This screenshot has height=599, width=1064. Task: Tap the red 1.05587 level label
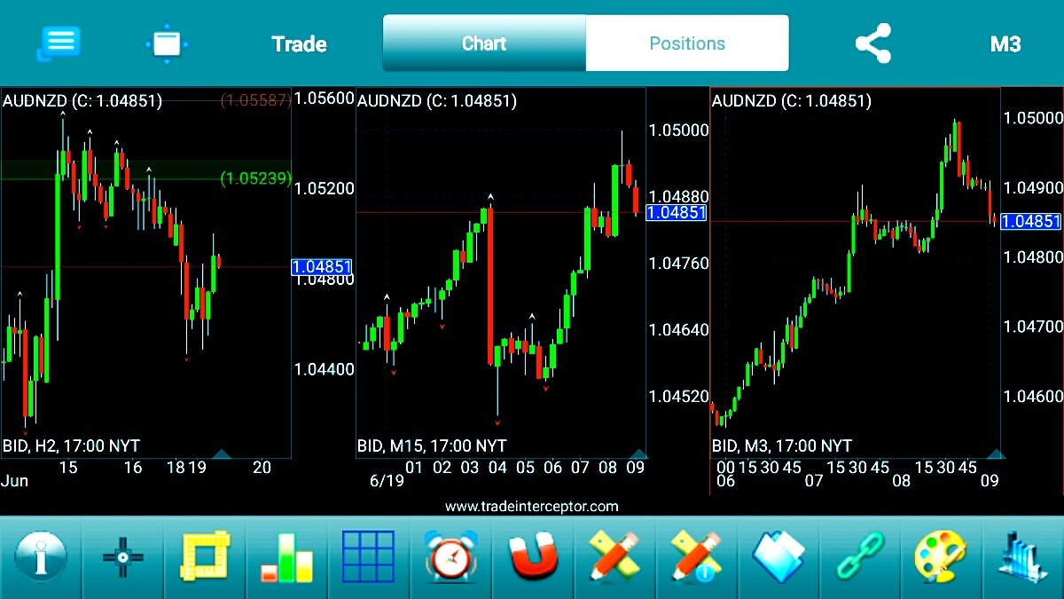[x=255, y=100]
